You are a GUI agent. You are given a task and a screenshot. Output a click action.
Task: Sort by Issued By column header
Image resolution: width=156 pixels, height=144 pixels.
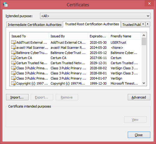(68, 36)
